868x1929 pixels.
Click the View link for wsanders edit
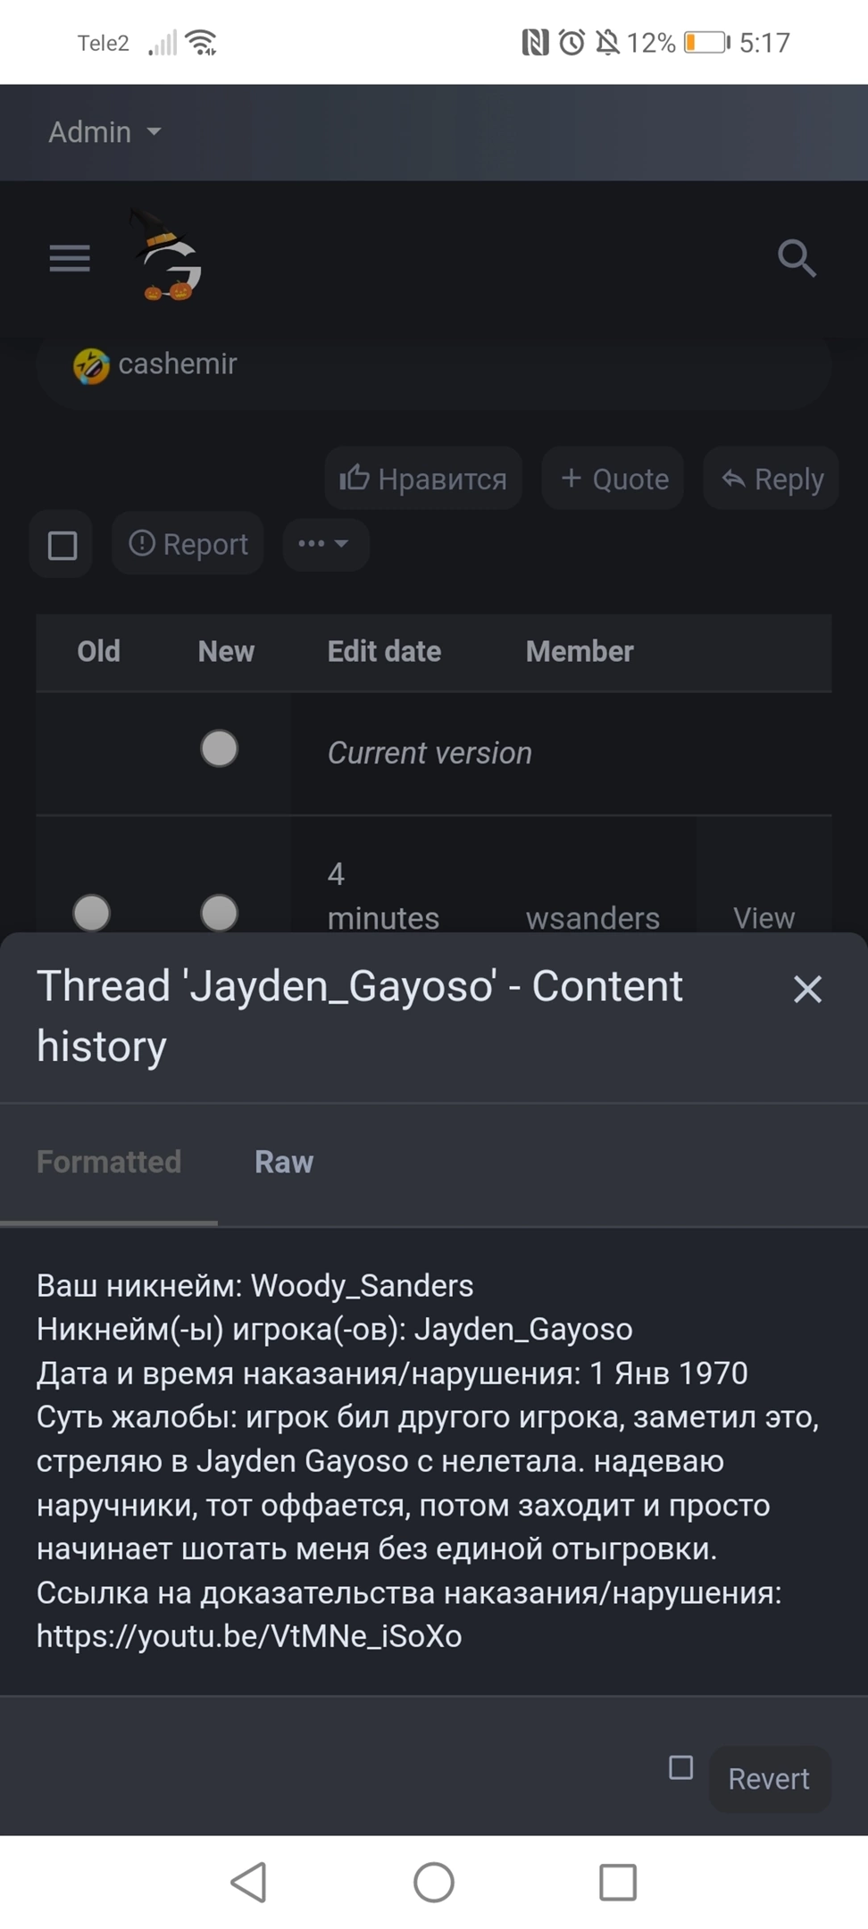click(764, 917)
